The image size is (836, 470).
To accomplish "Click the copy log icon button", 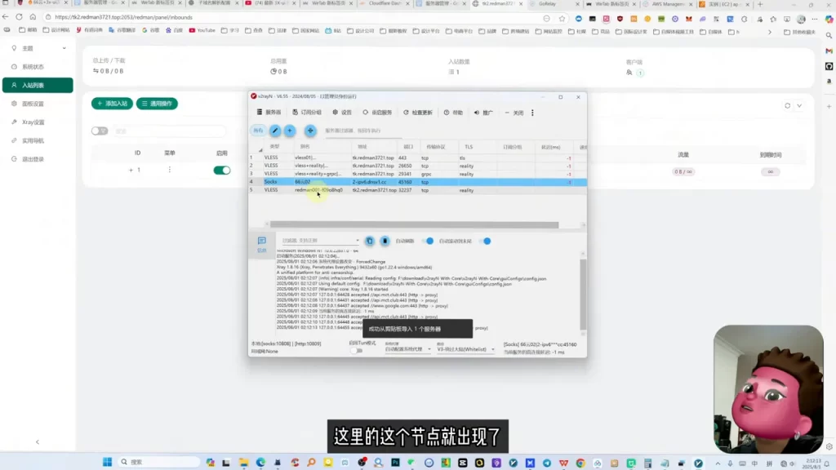I will pyautogui.click(x=370, y=241).
